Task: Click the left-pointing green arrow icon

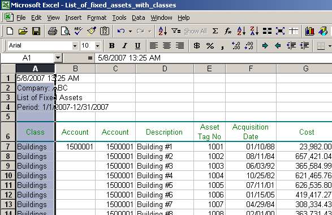Action: [x=278, y=45]
